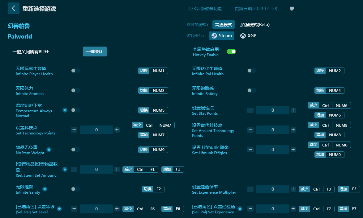
Task: Click the heart favorite icon
Action: point(292,9)
